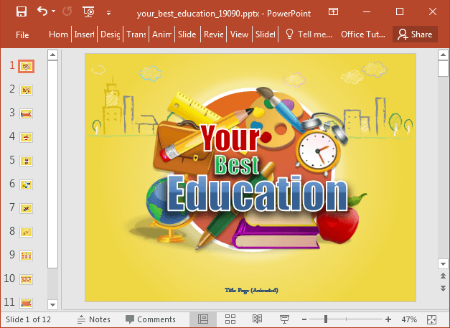Select slide 9 thumbnail
Screen dimensions: 450x328
tap(26, 256)
